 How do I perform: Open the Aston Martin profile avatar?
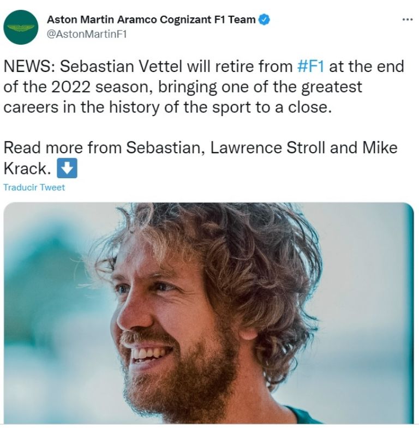click(x=21, y=27)
